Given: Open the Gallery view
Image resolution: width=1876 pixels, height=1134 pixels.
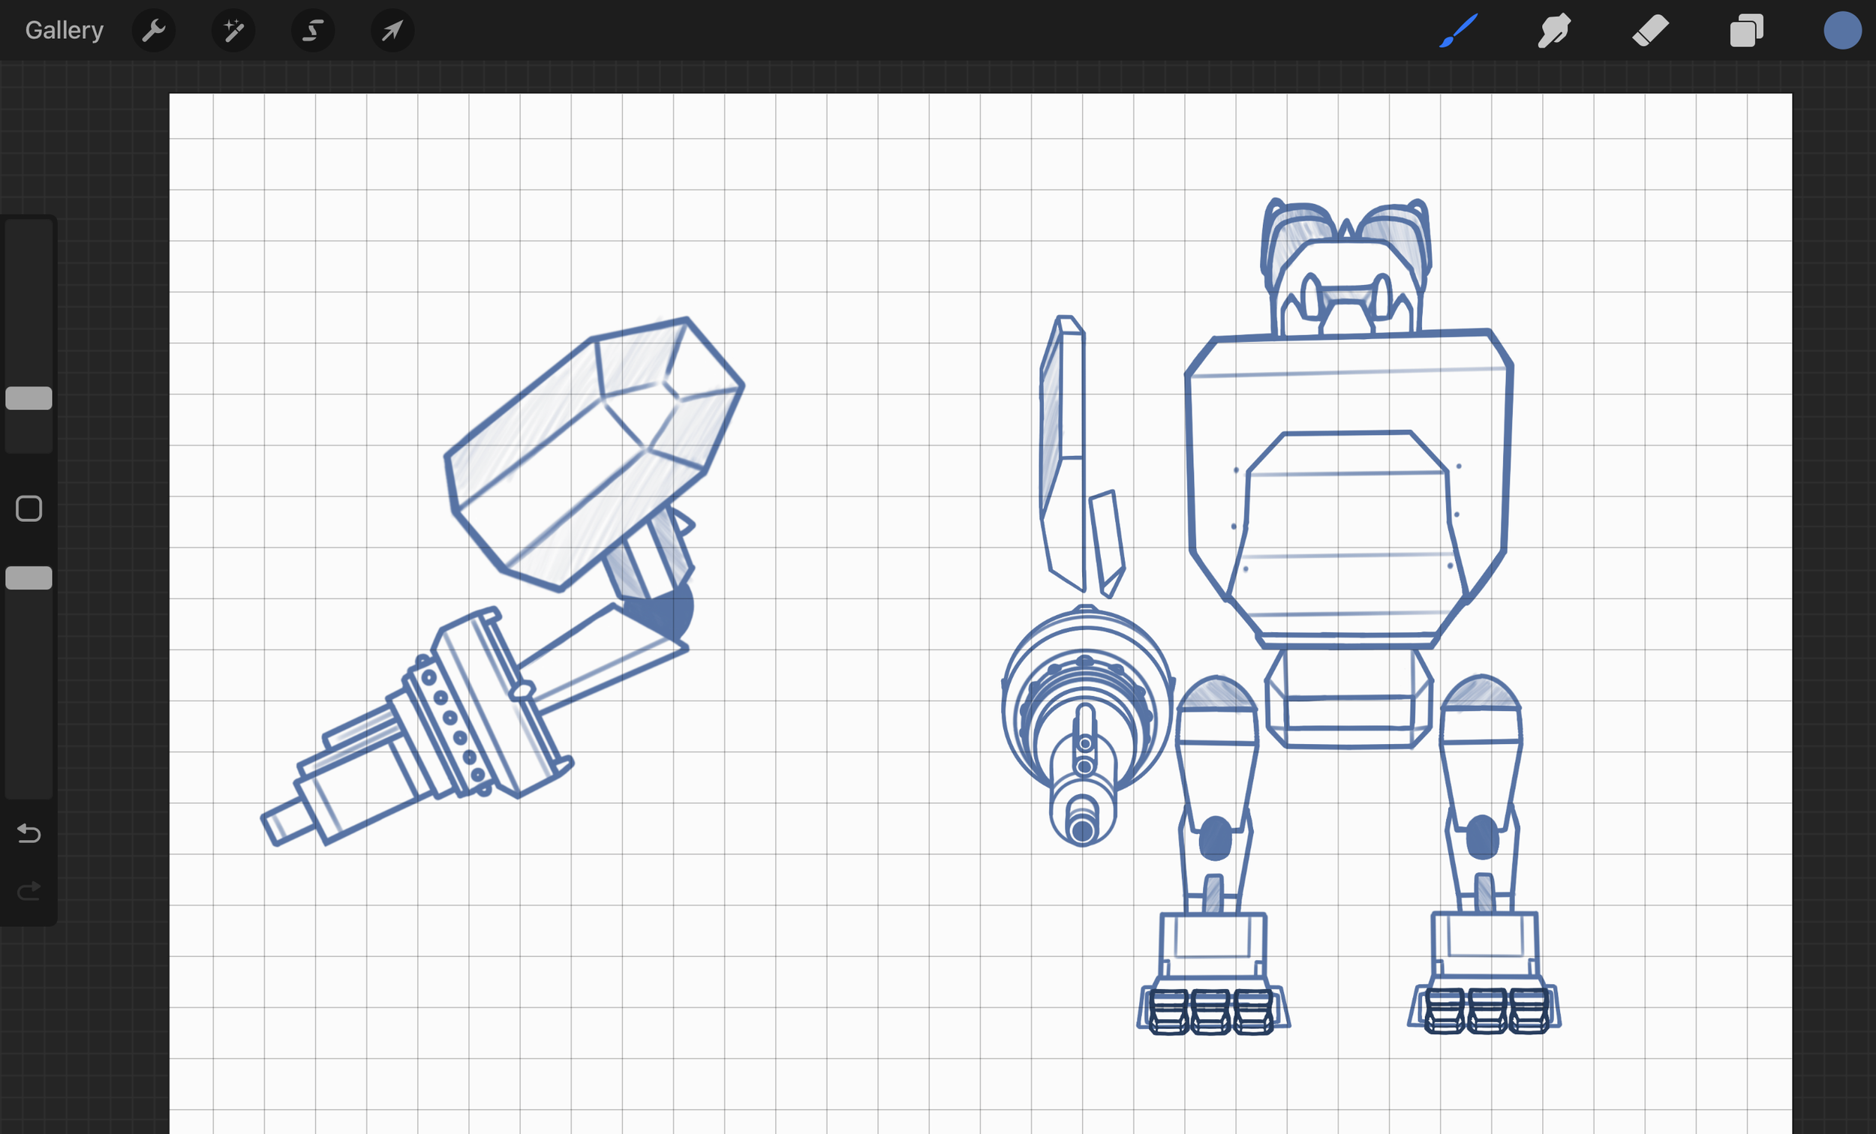Looking at the screenshot, I should point(64,31).
